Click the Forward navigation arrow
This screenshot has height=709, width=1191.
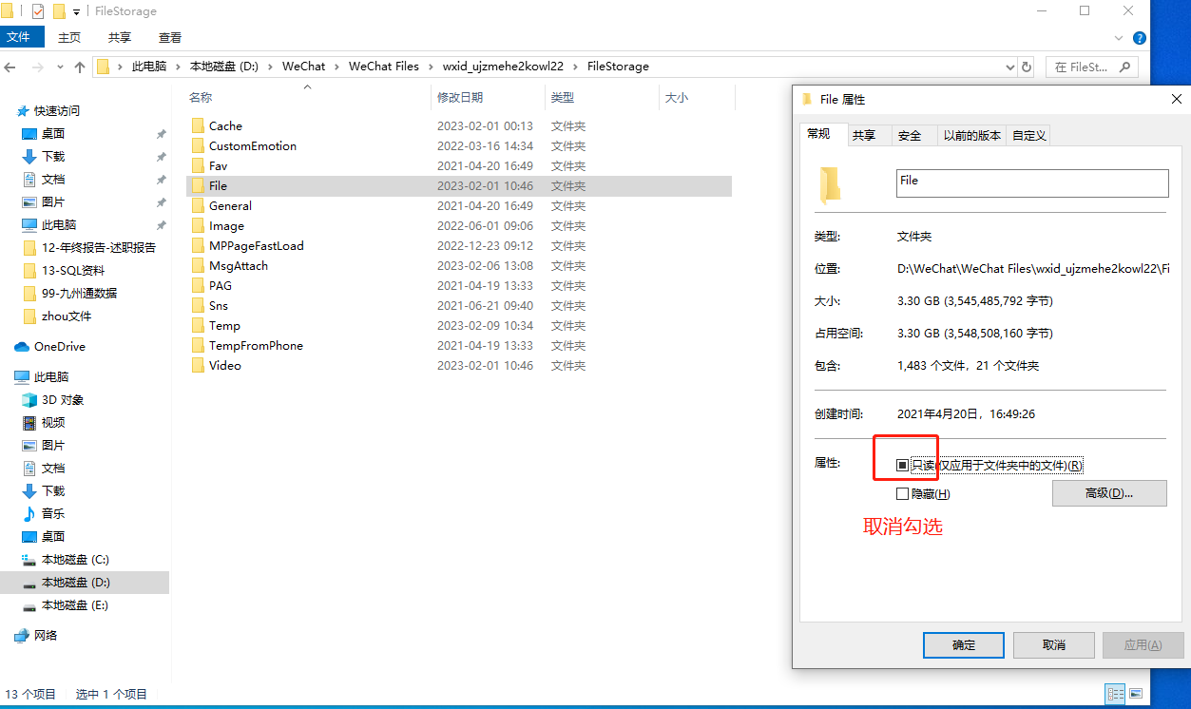click(x=37, y=67)
